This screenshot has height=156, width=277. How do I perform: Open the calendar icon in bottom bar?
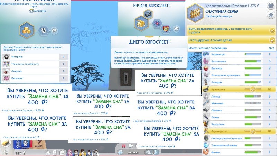coord(62,153)
